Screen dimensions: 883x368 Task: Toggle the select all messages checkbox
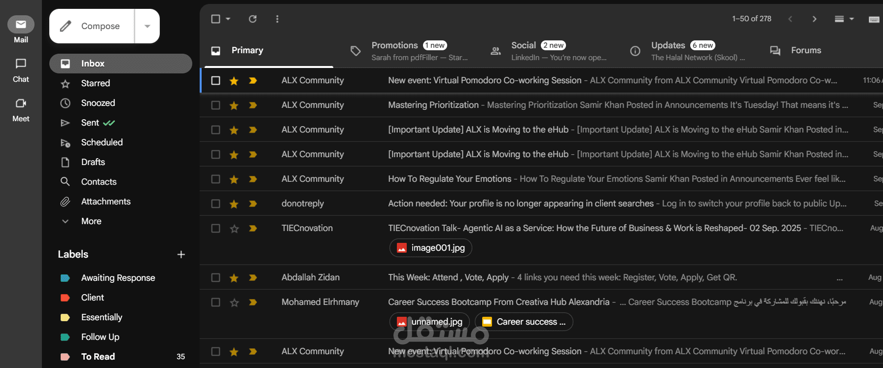[x=215, y=19]
